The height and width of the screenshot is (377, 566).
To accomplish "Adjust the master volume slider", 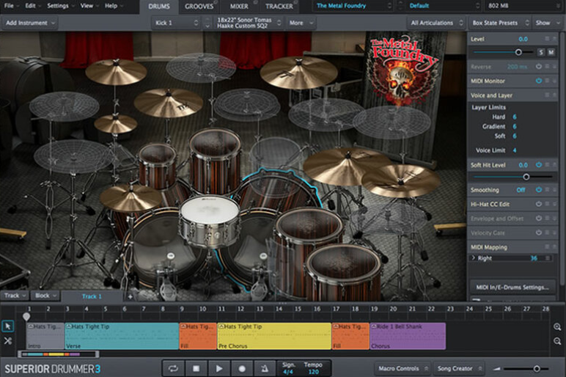I will (537, 369).
